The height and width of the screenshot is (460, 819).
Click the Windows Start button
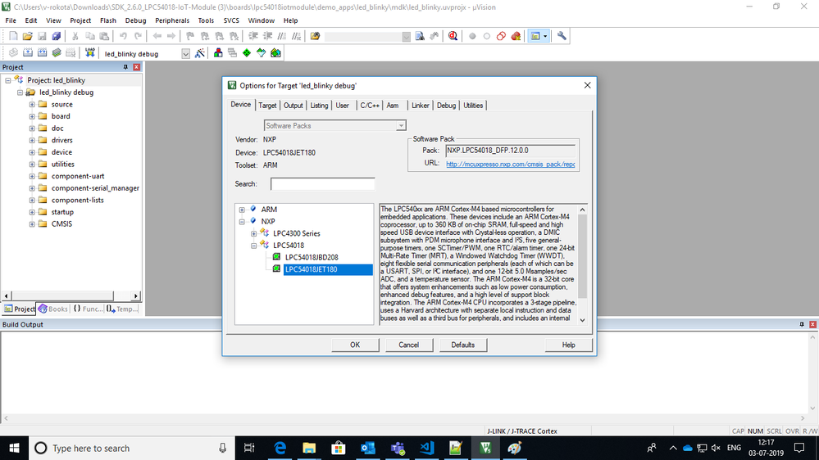click(14, 448)
